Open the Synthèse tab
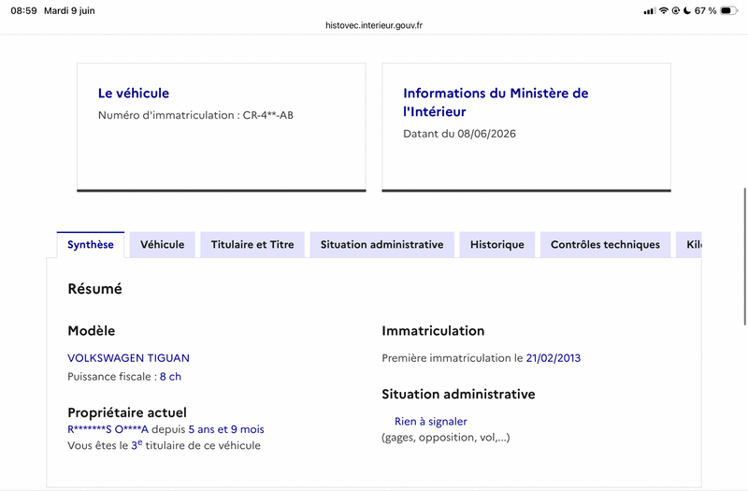The height and width of the screenshot is (491, 748). [x=91, y=245]
